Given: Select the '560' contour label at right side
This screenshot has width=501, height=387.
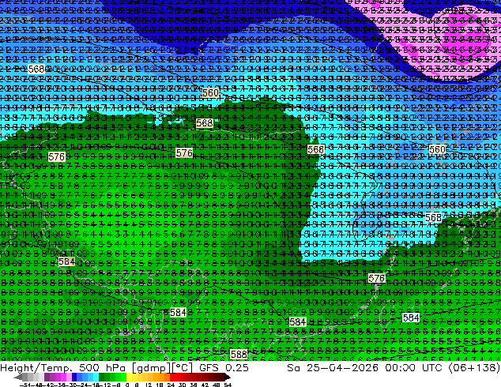Looking at the screenshot, I should tap(437, 149).
